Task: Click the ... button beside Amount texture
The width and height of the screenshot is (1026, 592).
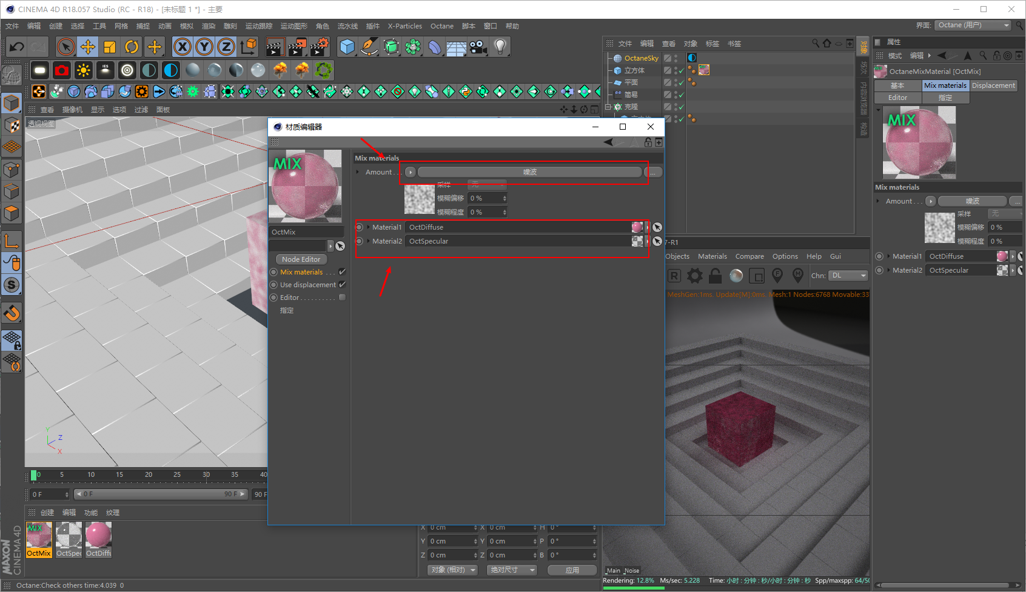Action: pyautogui.click(x=653, y=172)
